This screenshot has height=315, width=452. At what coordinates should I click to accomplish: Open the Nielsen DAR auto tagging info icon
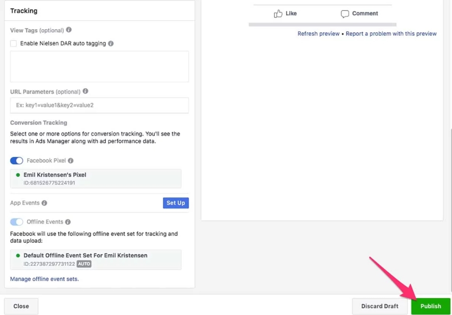point(110,43)
